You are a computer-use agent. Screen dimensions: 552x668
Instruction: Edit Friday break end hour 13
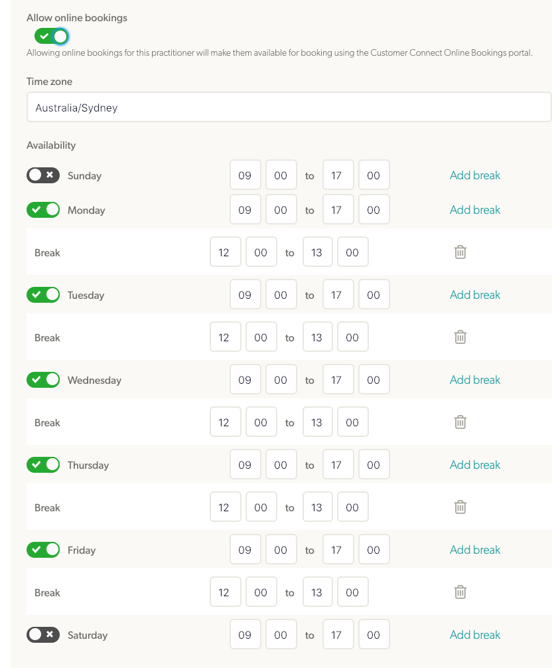(318, 592)
